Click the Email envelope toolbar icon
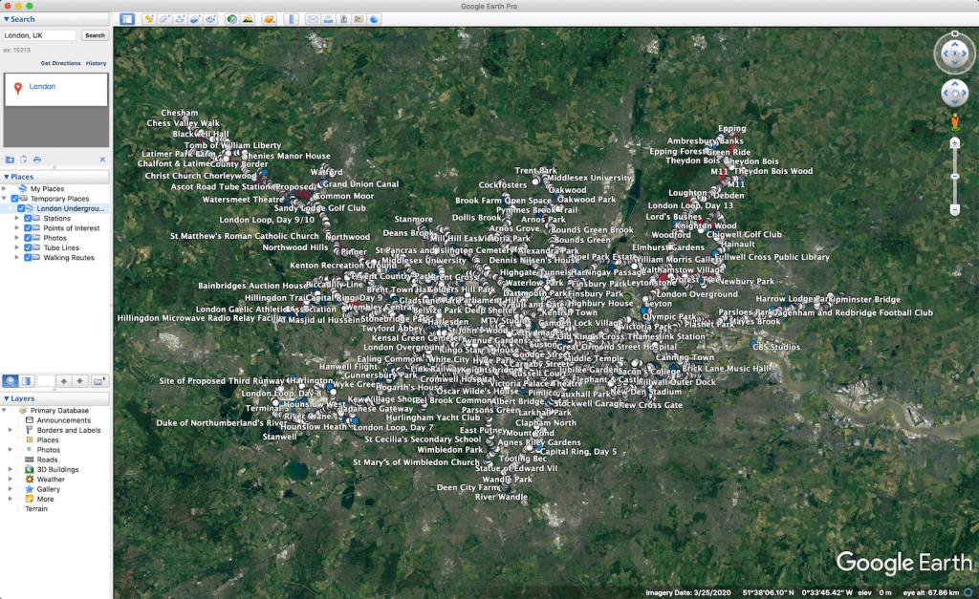Viewport: 979px width, 599px height. [x=313, y=19]
